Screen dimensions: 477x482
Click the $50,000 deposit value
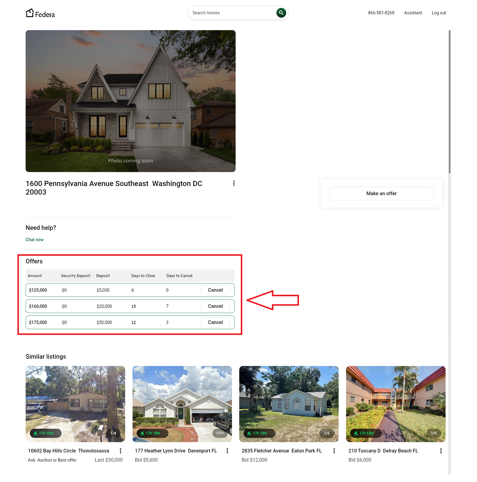coord(104,322)
